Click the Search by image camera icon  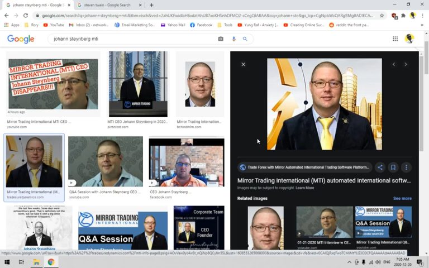point(221,39)
